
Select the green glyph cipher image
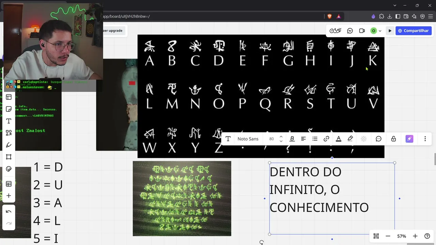[182, 199]
